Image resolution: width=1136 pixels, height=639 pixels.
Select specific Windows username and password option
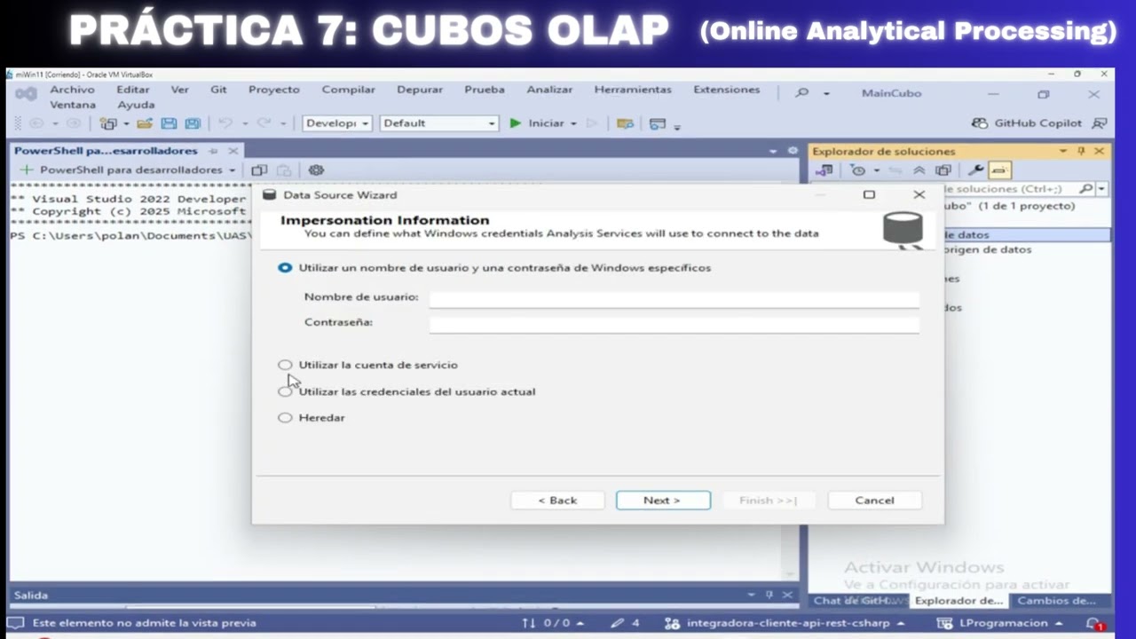tap(285, 267)
